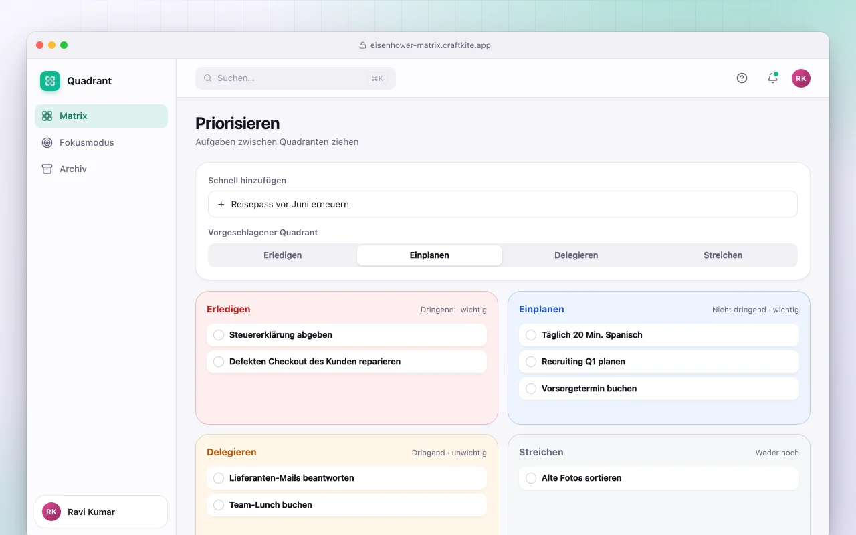The height and width of the screenshot is (535, 856).
Task: Click the RK avatar in top bar
Action: tap(801, 78)
